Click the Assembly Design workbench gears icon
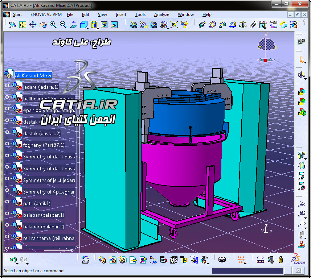Screen dimensions: 311x278 (301, 42)
